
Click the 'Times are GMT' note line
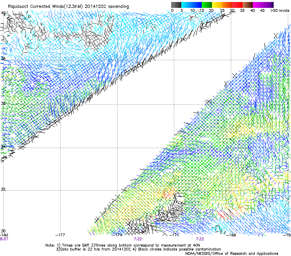tap(123, 245)
